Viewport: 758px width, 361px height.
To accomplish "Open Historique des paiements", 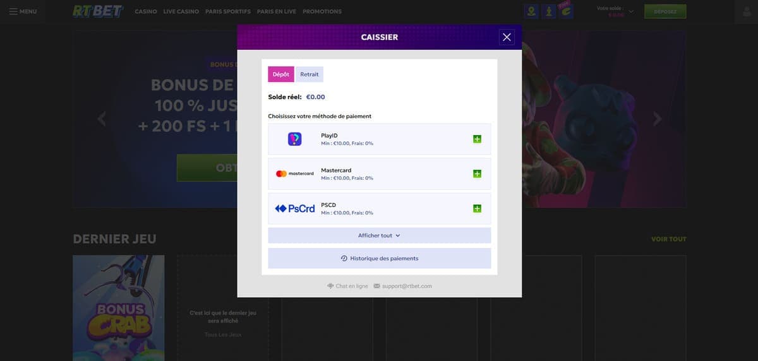I will pyautogui.click(x=380, y=258).
